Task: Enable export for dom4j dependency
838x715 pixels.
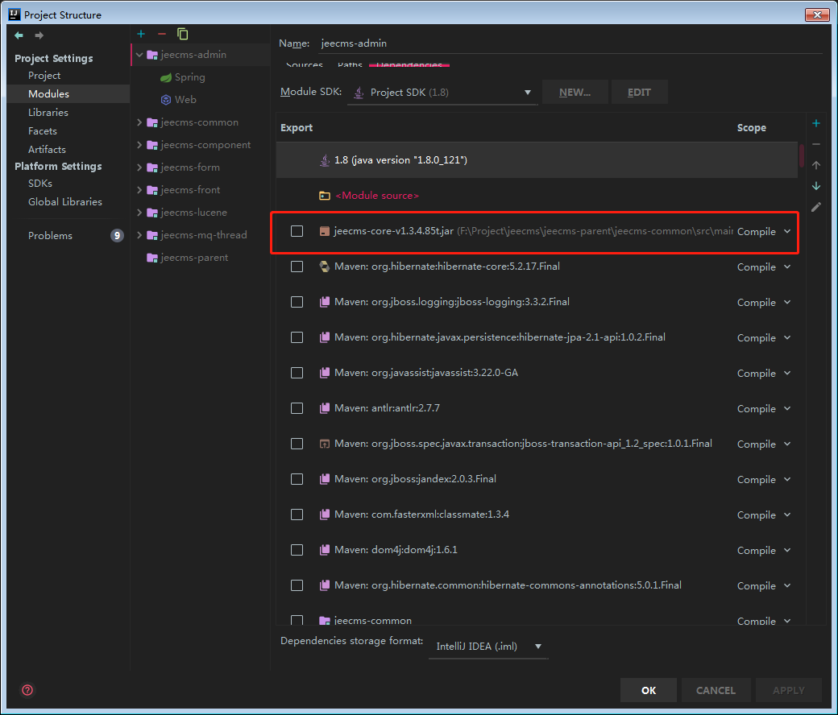Action: point(297,550)
